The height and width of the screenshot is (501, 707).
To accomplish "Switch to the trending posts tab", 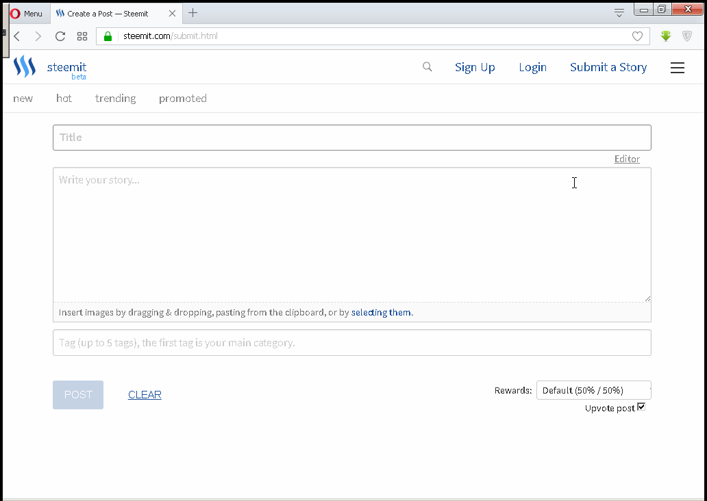I will pyautogui.click(x=115, y=99).
